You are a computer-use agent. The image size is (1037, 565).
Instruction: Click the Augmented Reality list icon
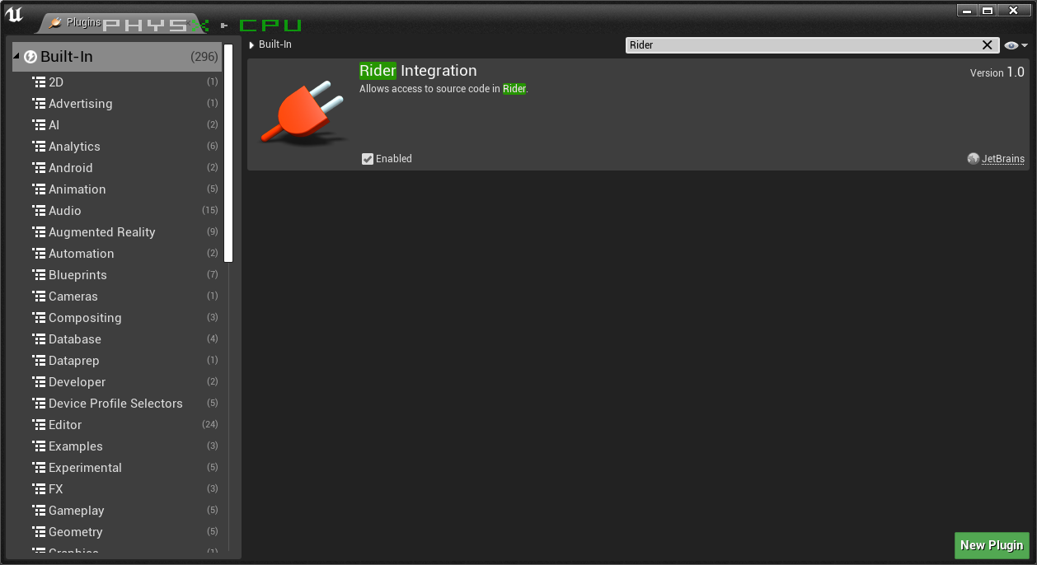click(x=39, y=232)
